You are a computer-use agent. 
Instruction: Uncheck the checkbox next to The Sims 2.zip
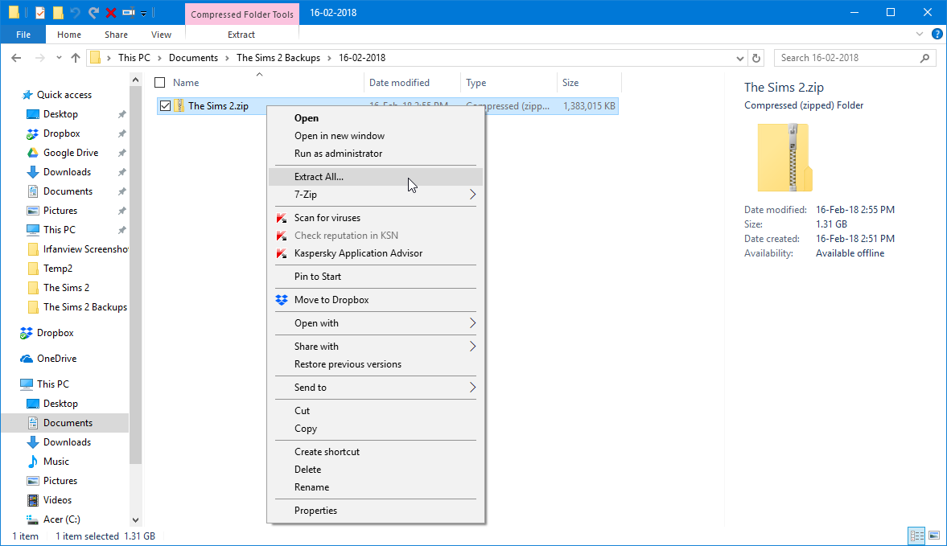pyautogui.click(x=166, y=106)
